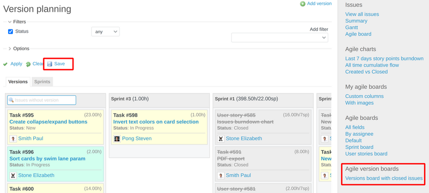Click User story #581 card title
Screen dimensions: 429x193
(x=236, y=189)
